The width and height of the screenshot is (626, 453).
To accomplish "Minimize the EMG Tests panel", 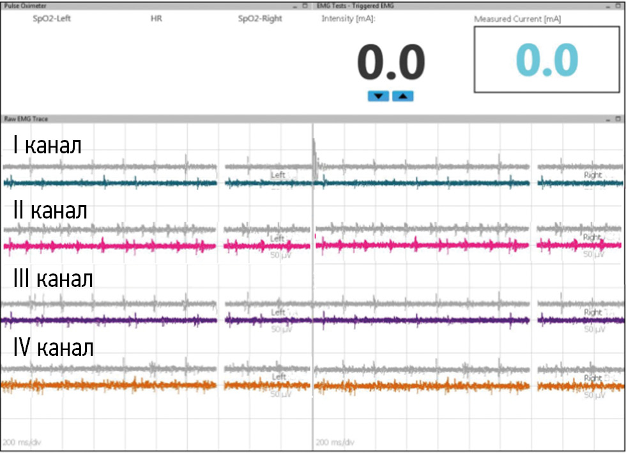I will pyautogui.click(x=608, y=5).
